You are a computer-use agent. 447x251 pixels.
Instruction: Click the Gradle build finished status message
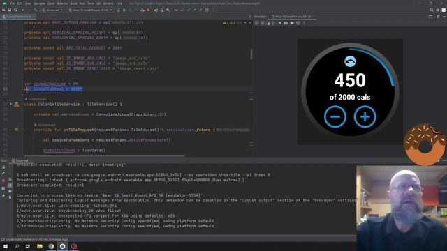(x=37, y=239)
